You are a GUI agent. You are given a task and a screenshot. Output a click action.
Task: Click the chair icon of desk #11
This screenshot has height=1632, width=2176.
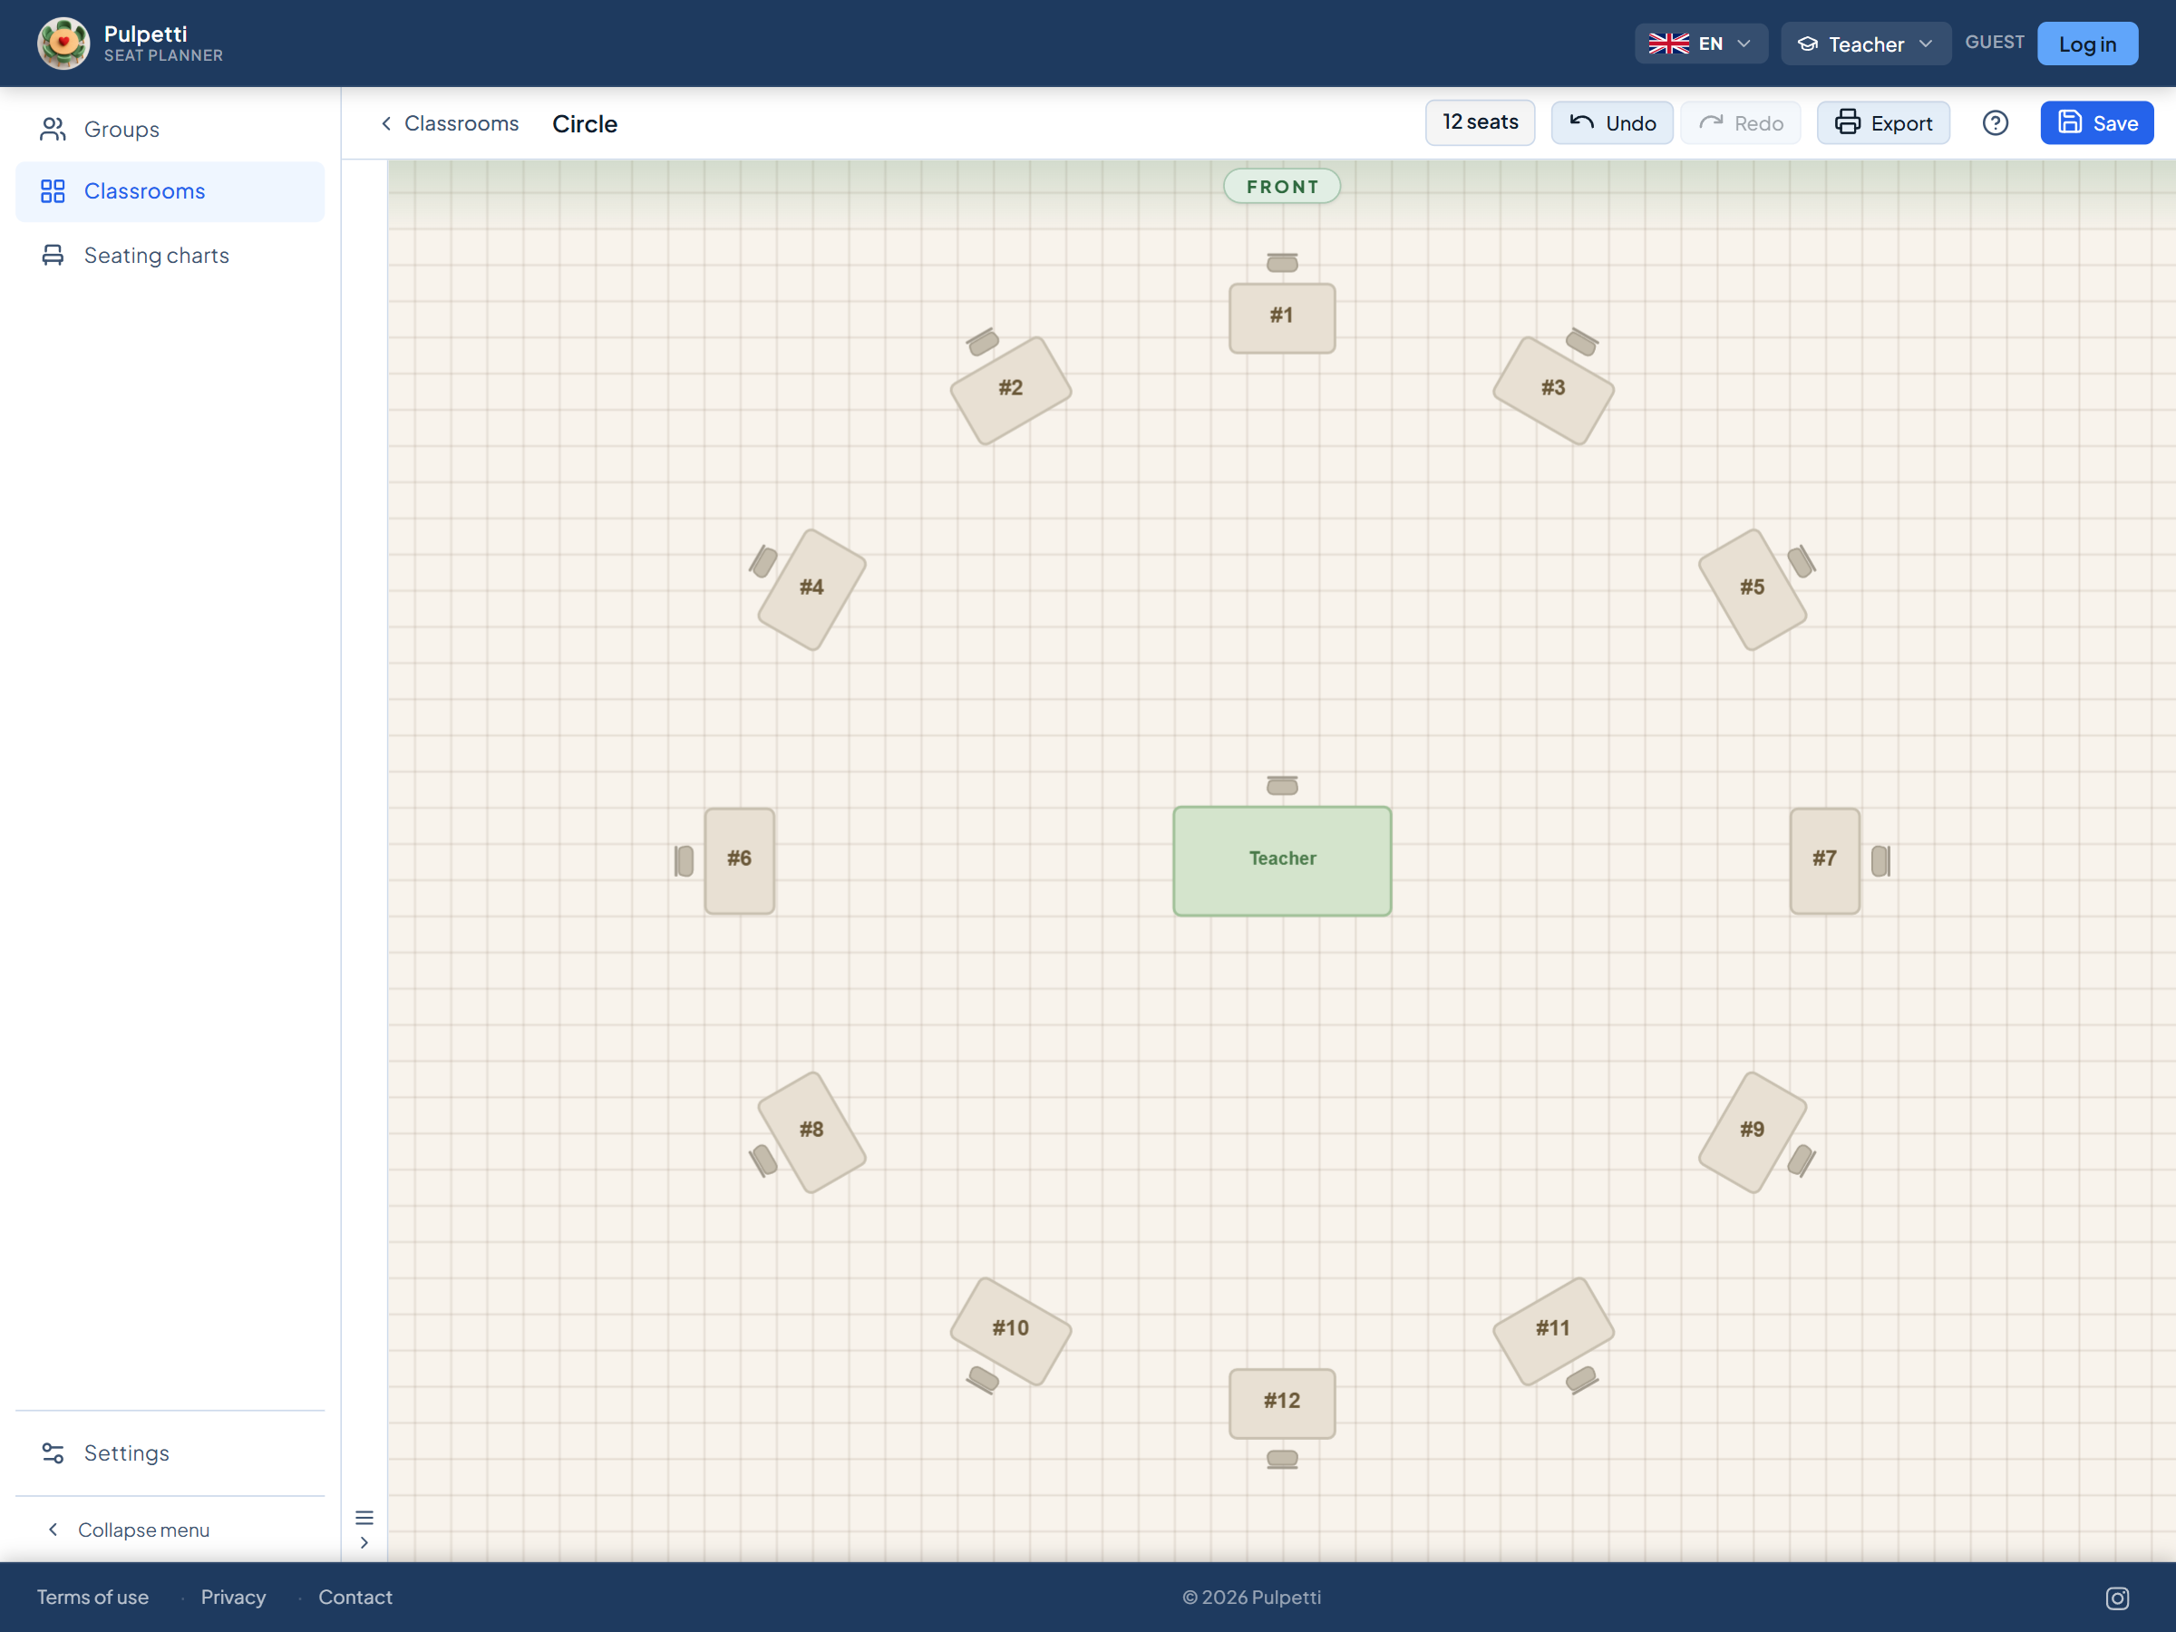[1582, 1380]
